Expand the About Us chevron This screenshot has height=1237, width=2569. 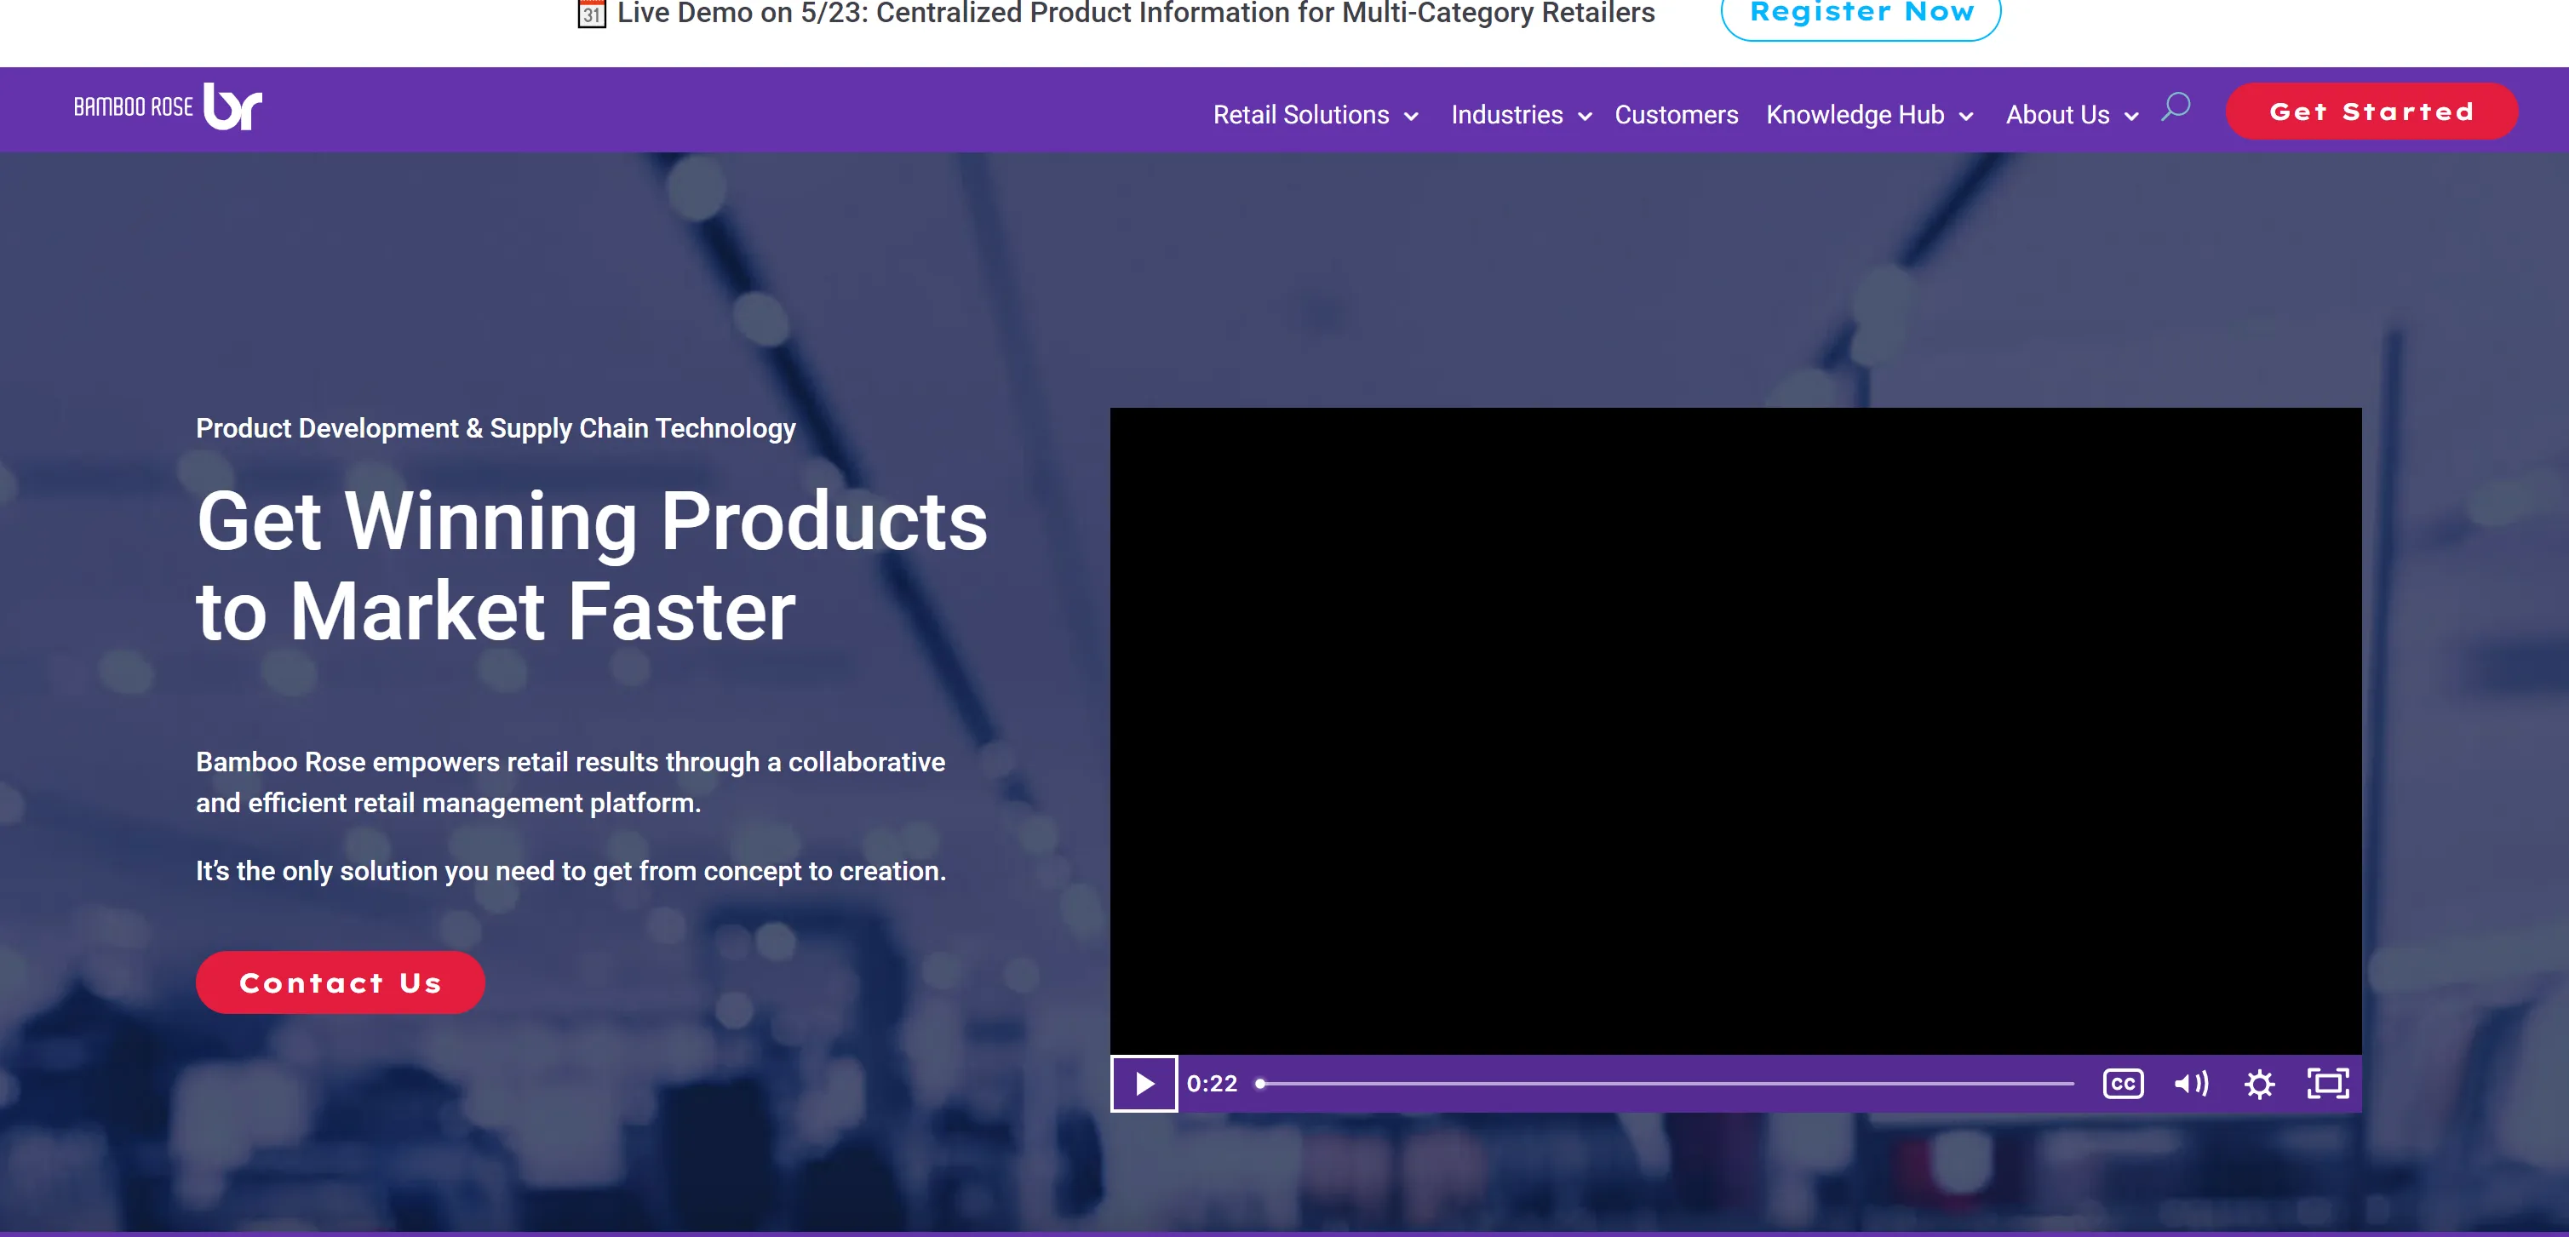[2131, 117]
